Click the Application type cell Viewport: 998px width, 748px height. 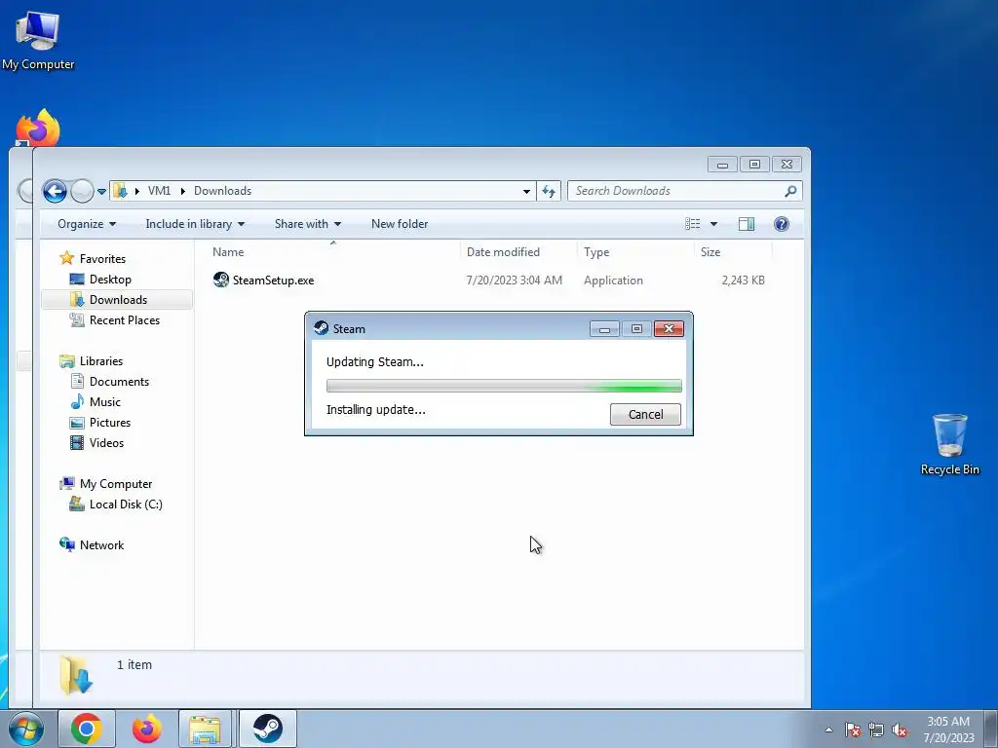tap(614, 280)
